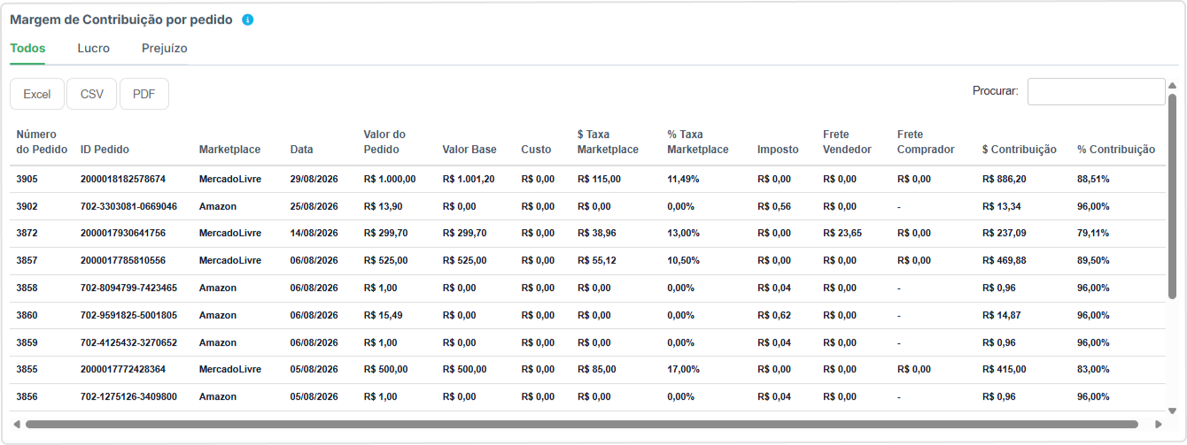Sort by Número do Pedido column
1187x445 pixels.
click(42, 142)
